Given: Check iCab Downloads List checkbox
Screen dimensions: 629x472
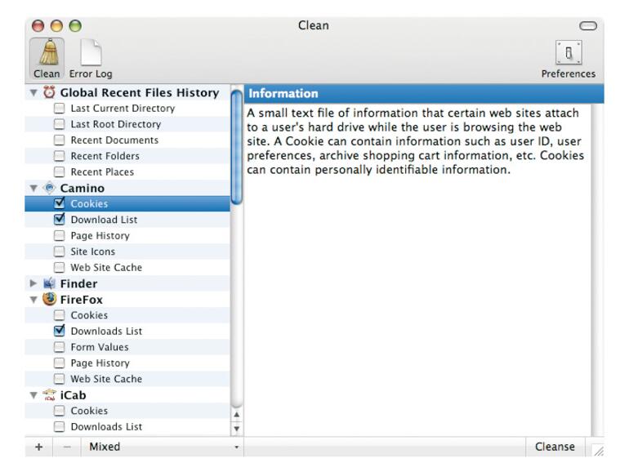Looking at the screenshot, I should click(59, 427).
